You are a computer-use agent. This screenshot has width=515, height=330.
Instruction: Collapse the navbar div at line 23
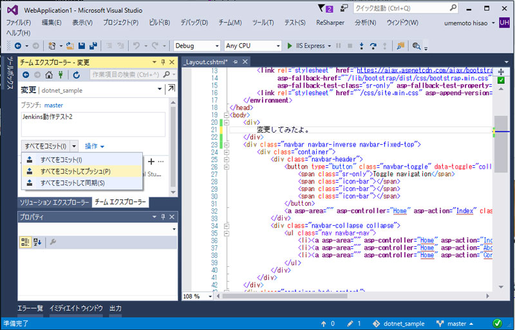click(227, 145)
